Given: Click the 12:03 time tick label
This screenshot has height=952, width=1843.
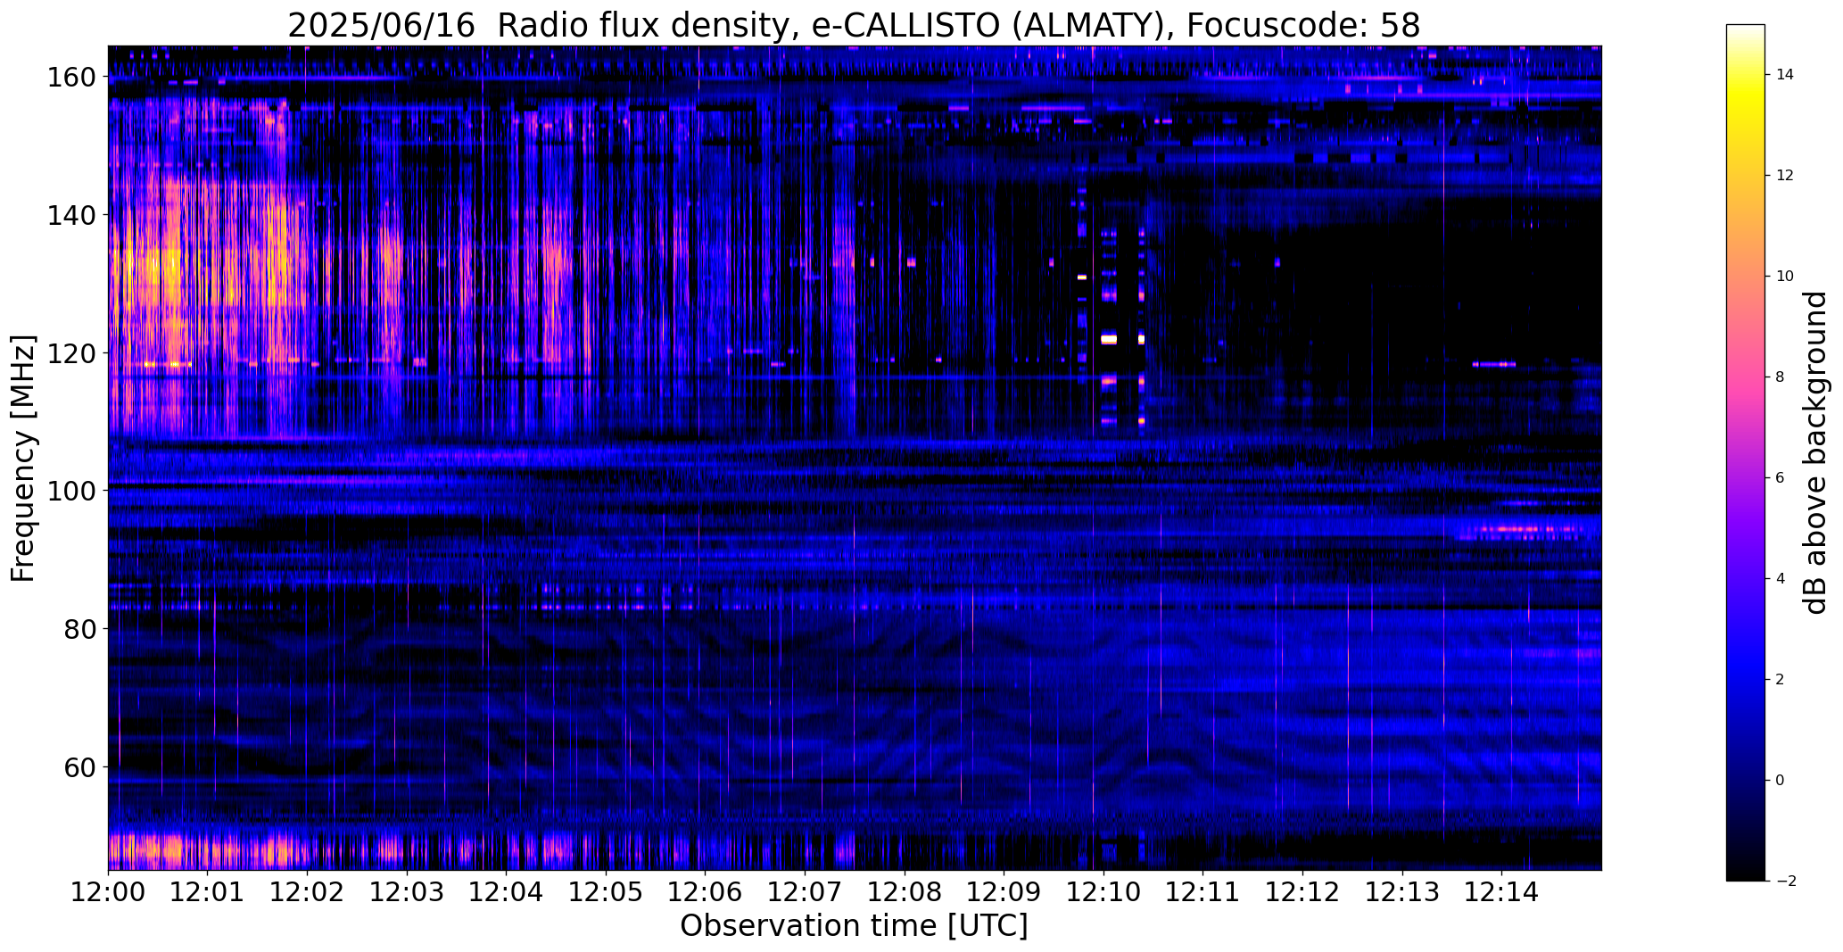Looking at the screenshot, I should click(x=407, y=891).
